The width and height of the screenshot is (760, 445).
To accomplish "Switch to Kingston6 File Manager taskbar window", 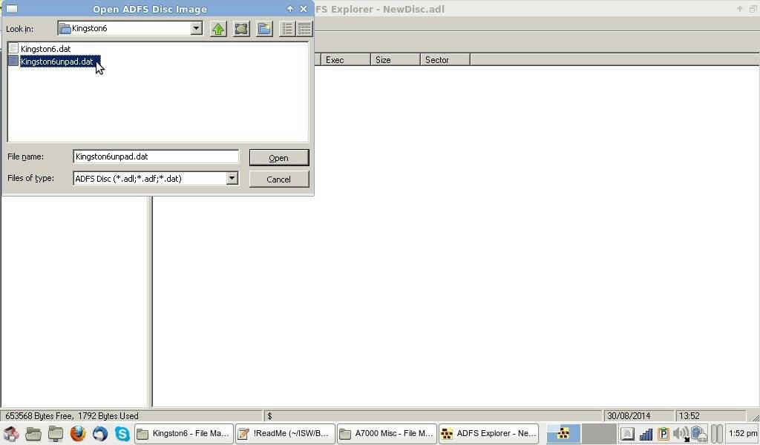I will click(x=183, y=434).
